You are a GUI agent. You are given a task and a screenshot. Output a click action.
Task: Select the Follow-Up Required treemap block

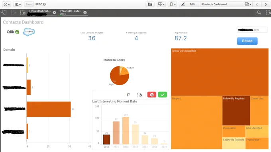236,111
